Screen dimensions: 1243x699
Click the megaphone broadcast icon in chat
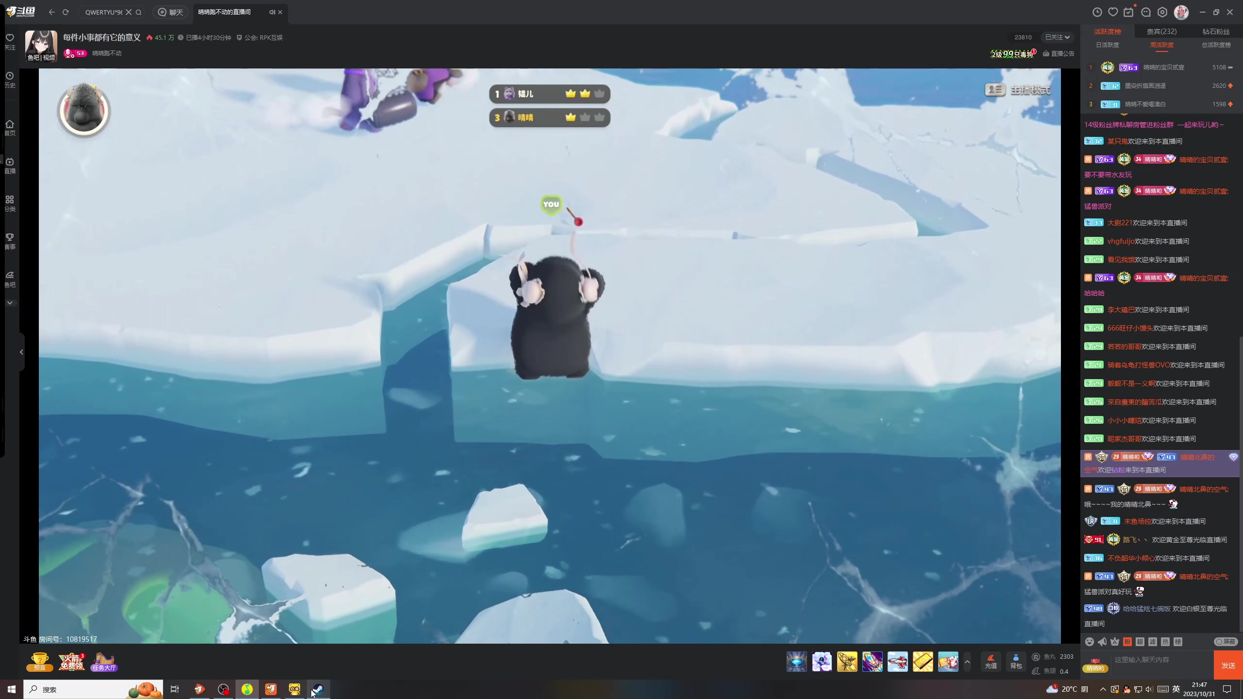tap(1102, 642)
